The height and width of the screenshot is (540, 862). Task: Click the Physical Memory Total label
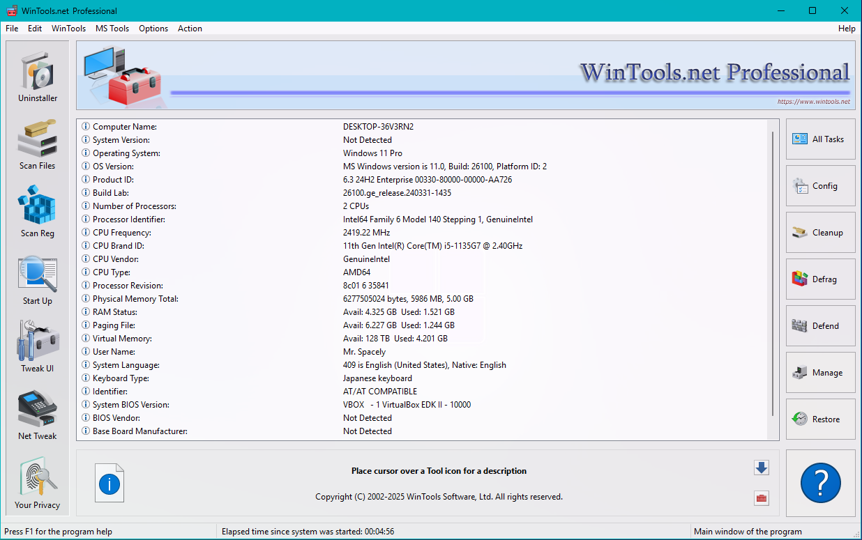coord(136,299)
